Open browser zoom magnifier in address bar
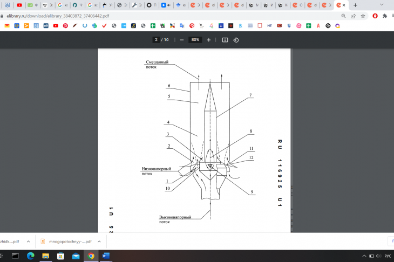Image resolution: width=394 pixels, height=262 pixels. pyautogui.click(x=343, y=16)
